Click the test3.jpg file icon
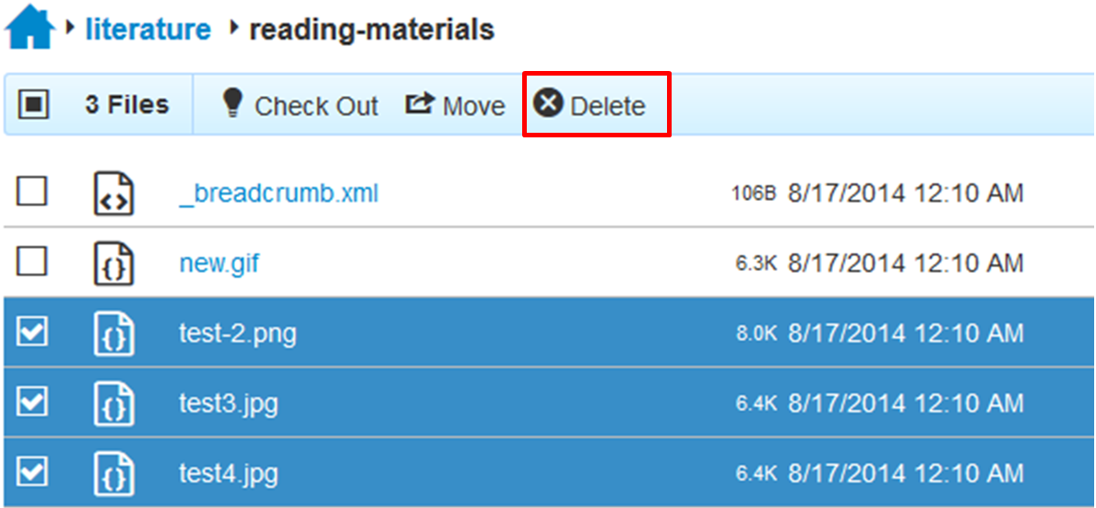The width and height of the screenshot is (1096, 508). pyautogui.click(x=114, y=403)
